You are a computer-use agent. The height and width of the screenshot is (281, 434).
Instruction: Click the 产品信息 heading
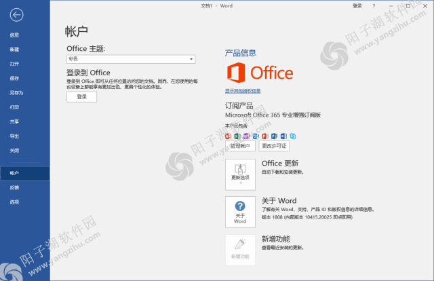click(x=241, y=53)
